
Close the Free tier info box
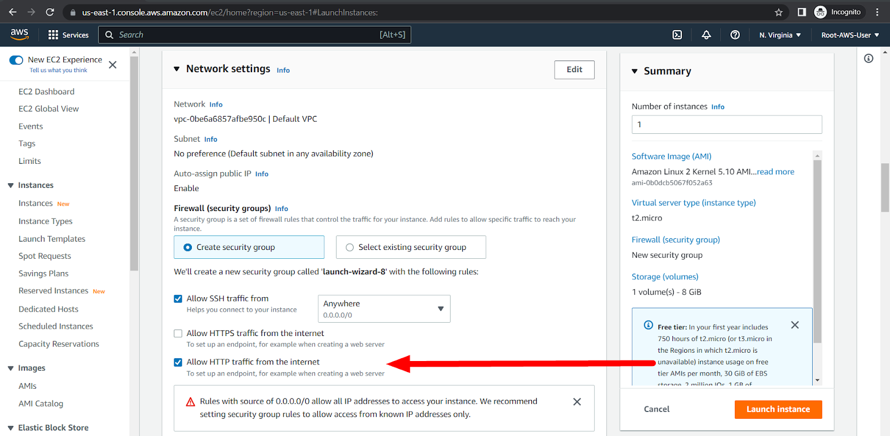(x=795, y=325)
